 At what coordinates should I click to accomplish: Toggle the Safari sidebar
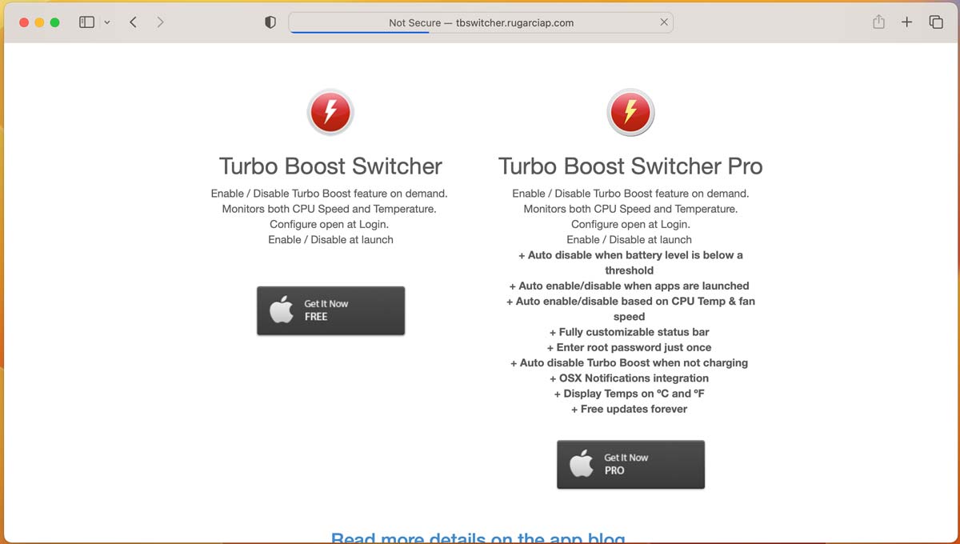(86, 22)
